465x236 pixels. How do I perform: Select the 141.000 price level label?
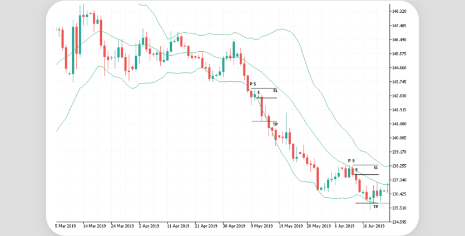400,124
